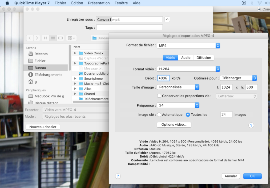
Task: Open the Optimisé pour Télécharger dropdown
Action: click(x=238, y=78)
